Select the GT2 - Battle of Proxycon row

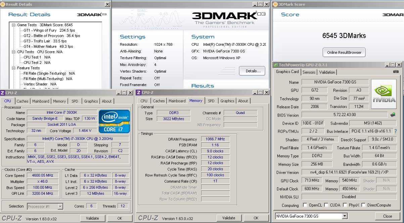[52, 36]
